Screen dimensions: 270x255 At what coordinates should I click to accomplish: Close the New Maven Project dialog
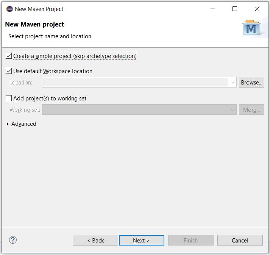pos(257,9)
